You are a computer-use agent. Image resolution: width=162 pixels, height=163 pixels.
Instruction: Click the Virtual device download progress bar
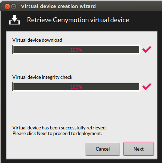76,50
